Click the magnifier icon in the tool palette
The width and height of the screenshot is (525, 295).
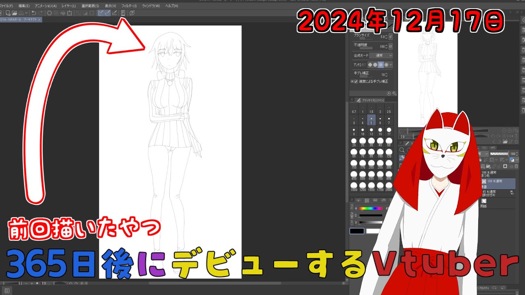[x=402, y=150]
